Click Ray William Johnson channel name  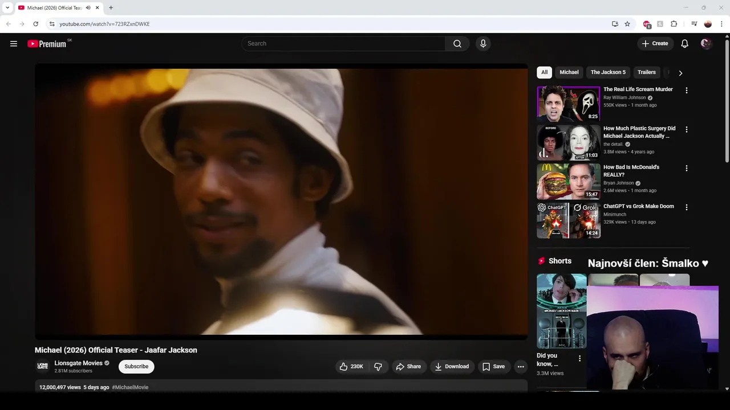click(624, 97)
